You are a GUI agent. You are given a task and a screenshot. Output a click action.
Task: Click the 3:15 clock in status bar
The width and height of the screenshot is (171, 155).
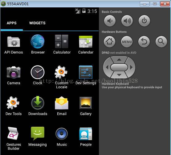92,11
